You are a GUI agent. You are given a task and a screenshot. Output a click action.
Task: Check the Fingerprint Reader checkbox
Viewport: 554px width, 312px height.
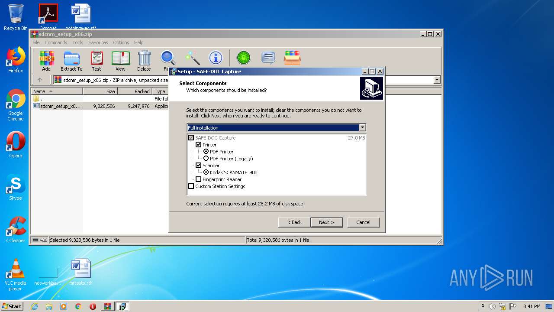tap(199, 179)
